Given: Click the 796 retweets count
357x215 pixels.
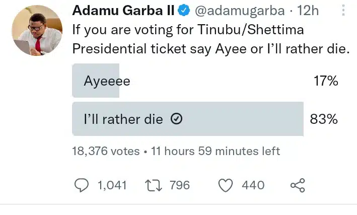Looking at the screenshot, I should 180,185.
